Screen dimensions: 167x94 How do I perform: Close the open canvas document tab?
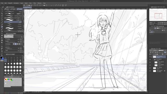pyautogui.click(x=31, y=7)
